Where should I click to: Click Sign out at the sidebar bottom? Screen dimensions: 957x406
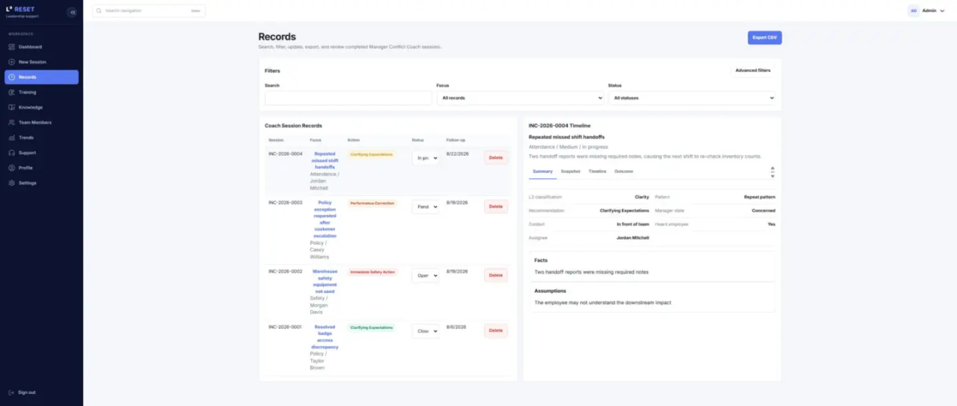(41, 393)
